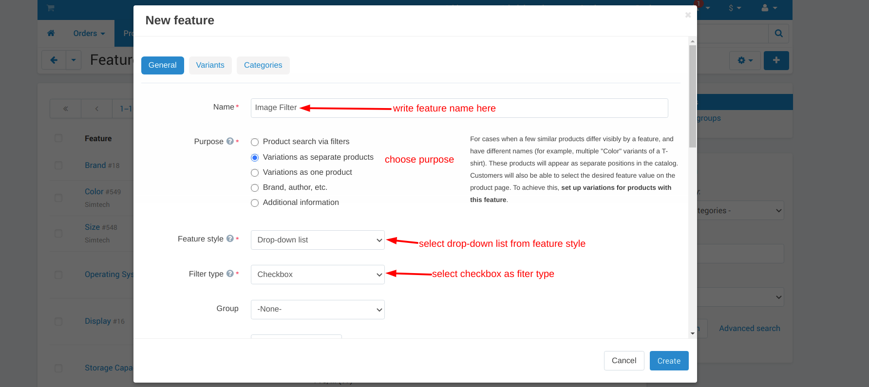Expand the Filter type dropdown
869x387 pixels.
(x=318, y=275)
